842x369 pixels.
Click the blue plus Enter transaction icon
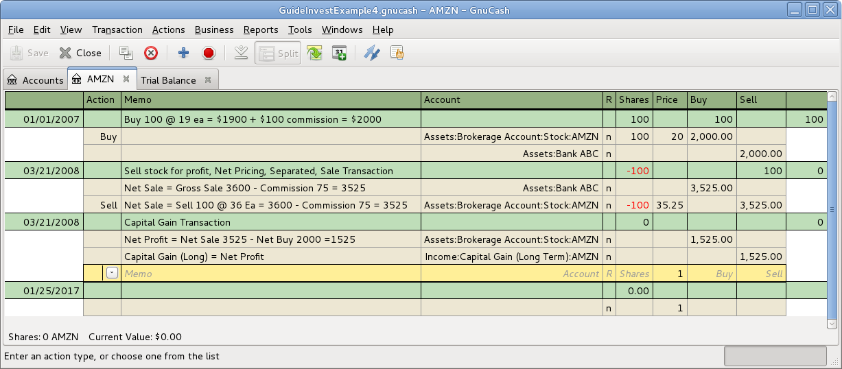click(183, 53)
